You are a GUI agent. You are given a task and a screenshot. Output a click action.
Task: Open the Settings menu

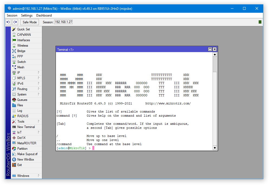click(x=27, y=15)
